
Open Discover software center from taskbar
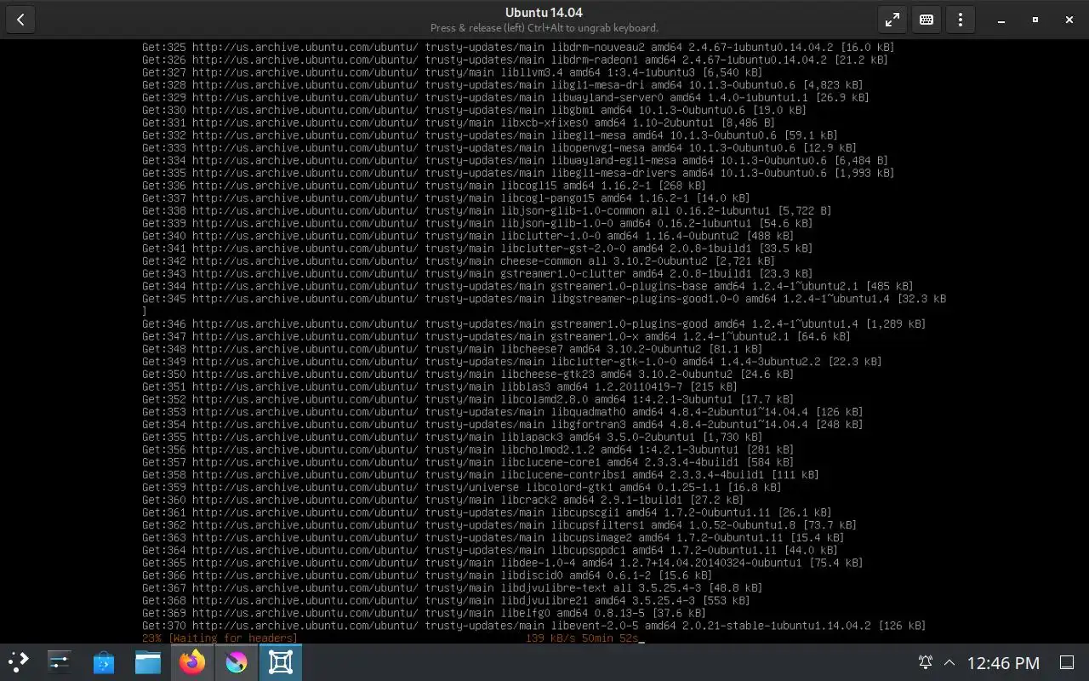click(x=104, y=662)
